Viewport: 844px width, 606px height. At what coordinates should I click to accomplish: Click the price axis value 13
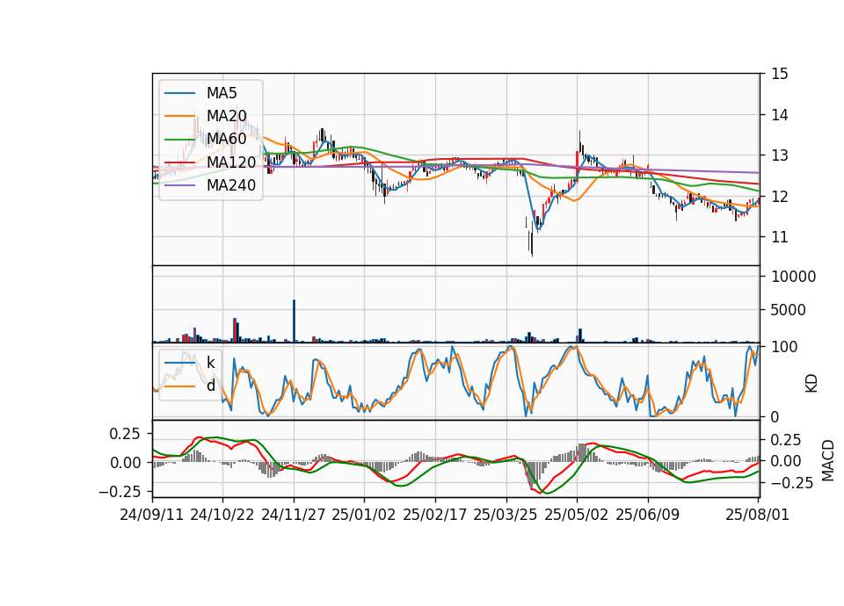tap(780, 155)
